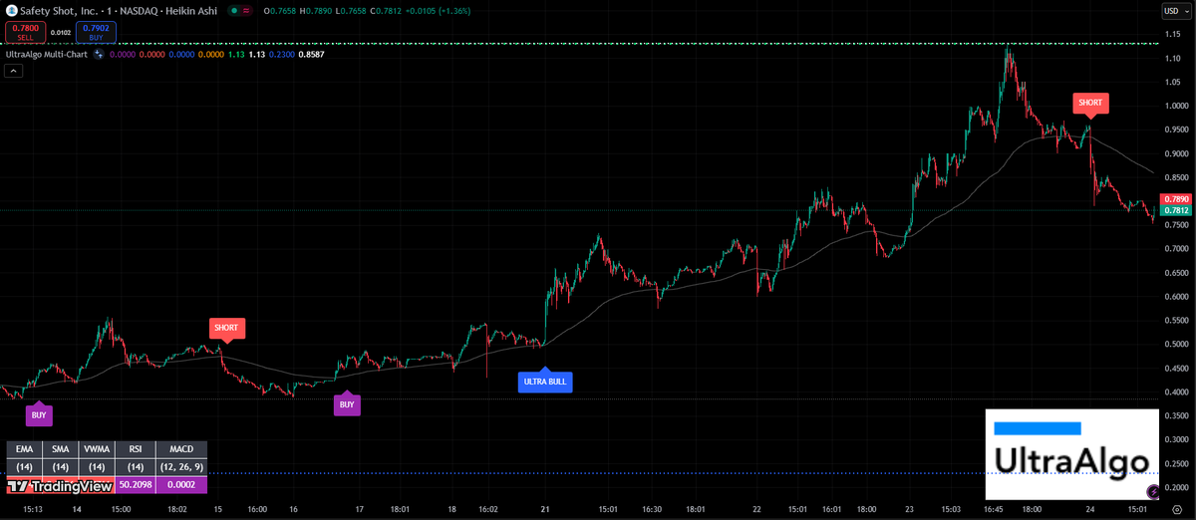Click the green 0.7812 current price label

1176,210
